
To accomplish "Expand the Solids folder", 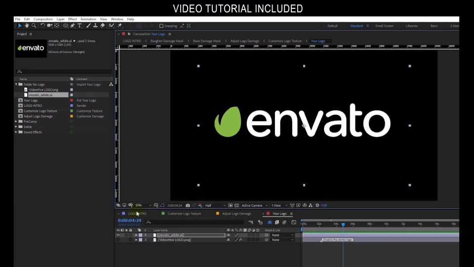I will [x=16, y=127].
